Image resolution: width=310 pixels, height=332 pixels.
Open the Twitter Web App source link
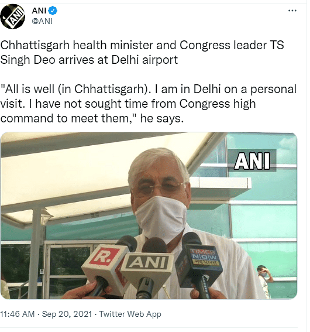pyautogui.click(x=130, y=314)
